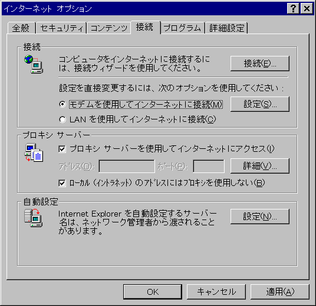Open the セキュリティ tab

[61, 28]
